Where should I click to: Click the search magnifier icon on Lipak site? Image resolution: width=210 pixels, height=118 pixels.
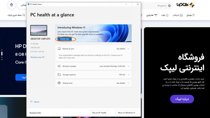(x=169, y=6)
